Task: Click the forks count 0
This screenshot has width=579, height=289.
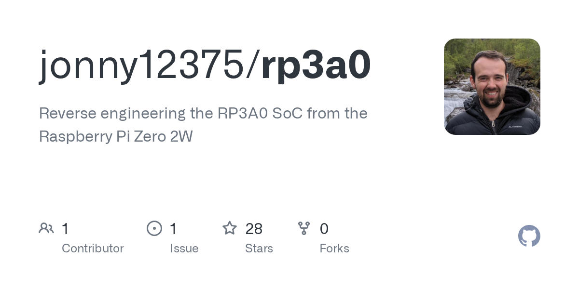Action: coord(324,229)
